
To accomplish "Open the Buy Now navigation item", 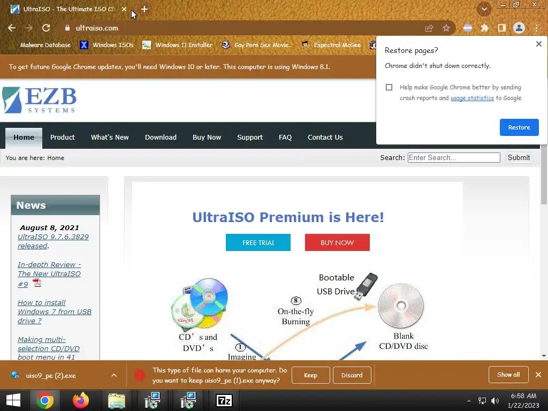I will pos(207,138).
